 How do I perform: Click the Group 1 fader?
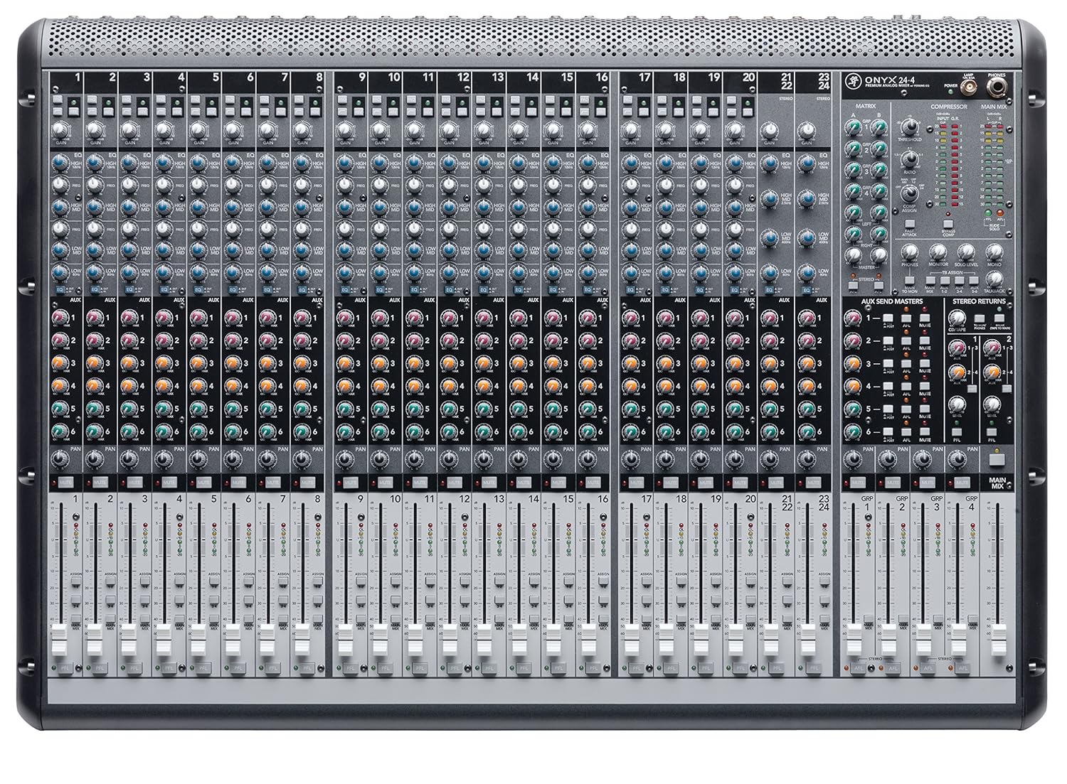pyautogui.click(x=854, y=640)
